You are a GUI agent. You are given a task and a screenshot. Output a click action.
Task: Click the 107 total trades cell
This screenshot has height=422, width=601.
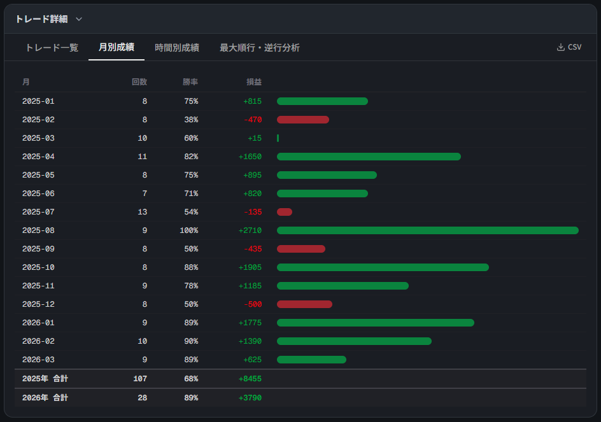tap(140, 379)
